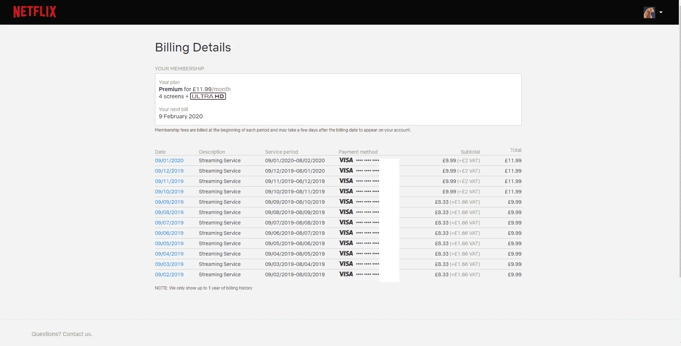Click subtotal £8.33 (+£1.66 VAT) in 09/05/2019 row
681x346 pixels.
(x=457, y=243)
